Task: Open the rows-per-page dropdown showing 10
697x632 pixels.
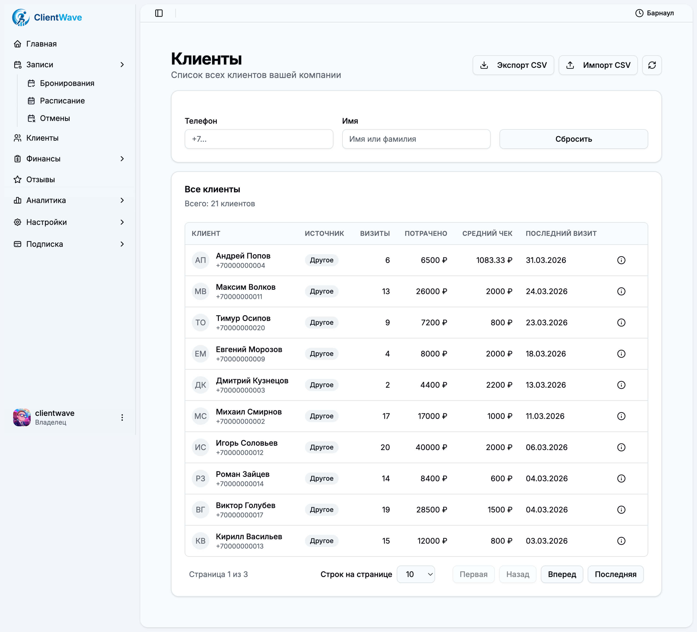Action: tap(416, 574)
